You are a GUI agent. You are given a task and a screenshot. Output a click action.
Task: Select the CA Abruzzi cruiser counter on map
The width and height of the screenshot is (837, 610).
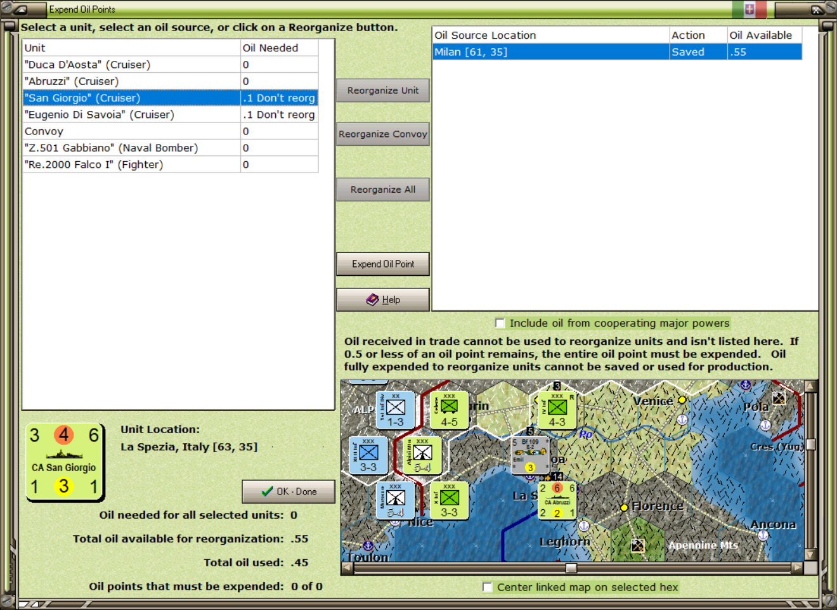557,500
